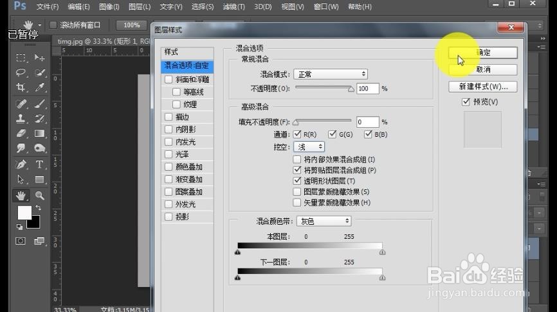This screenshot has height=312, width=557.
Task: Click the 填充不透明度 value field
Action: [x=368, y=122]
